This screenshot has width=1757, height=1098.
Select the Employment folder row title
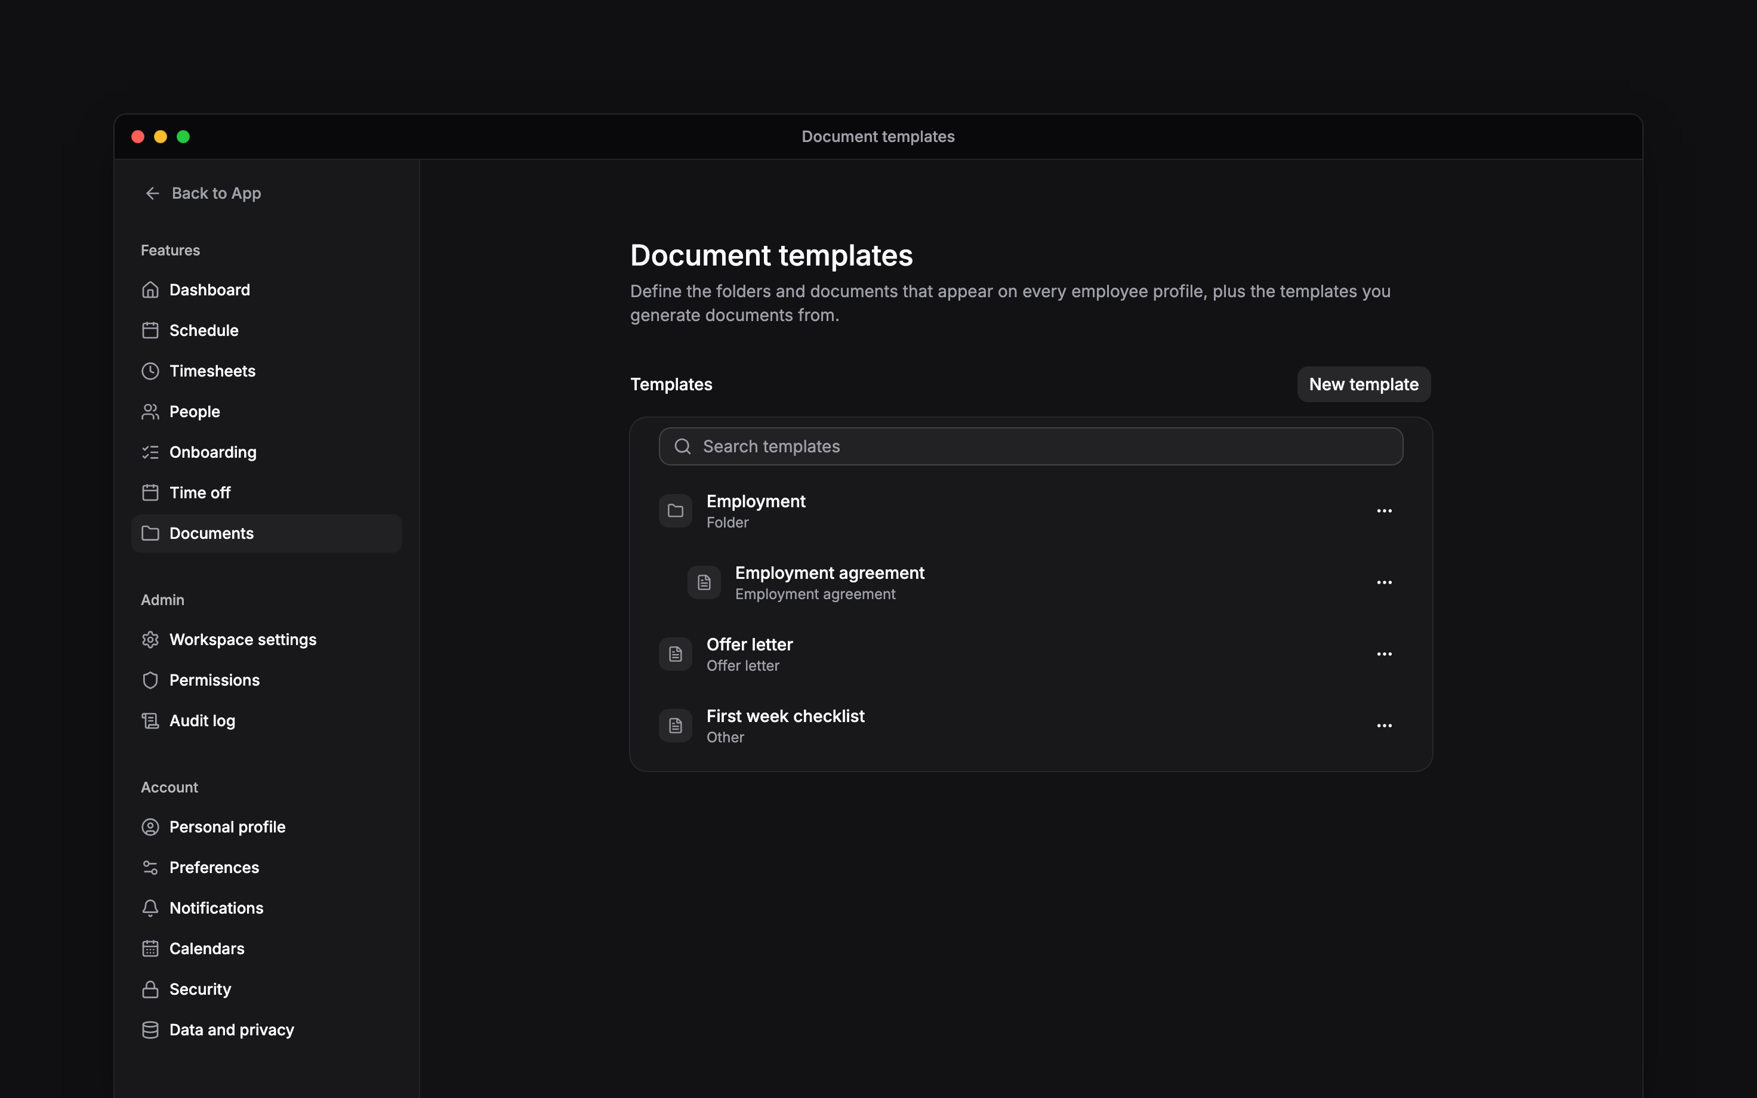click(x=756, y=502)
